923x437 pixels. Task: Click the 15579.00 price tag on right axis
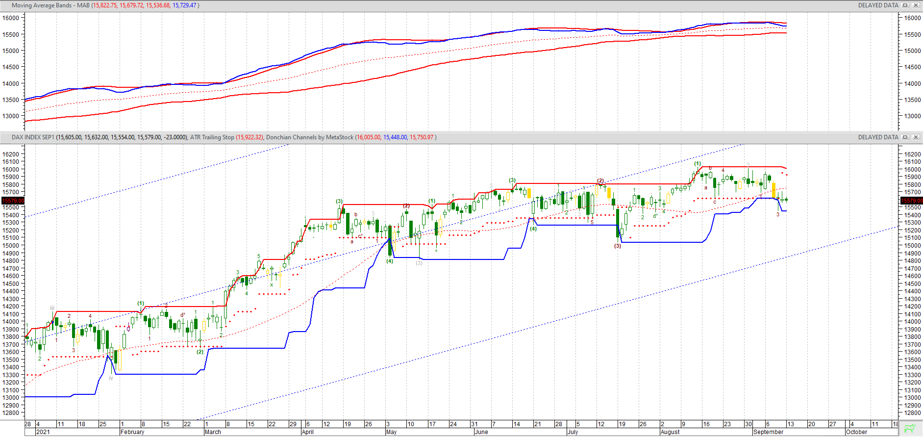[912, 201]
